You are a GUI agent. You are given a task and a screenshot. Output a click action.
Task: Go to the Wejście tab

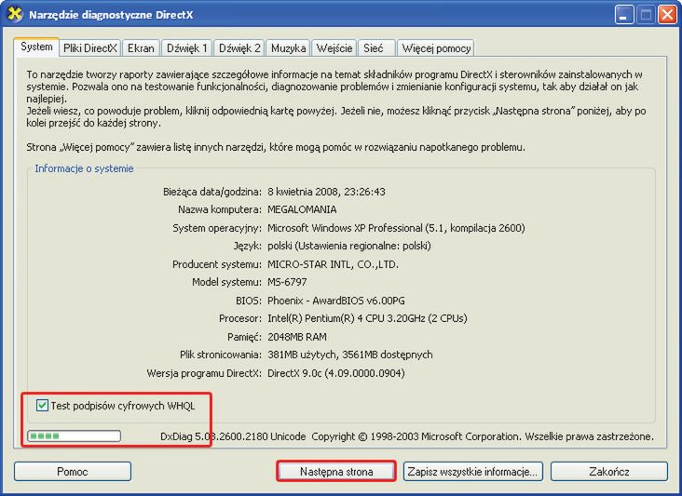click(x=334, y=48)
